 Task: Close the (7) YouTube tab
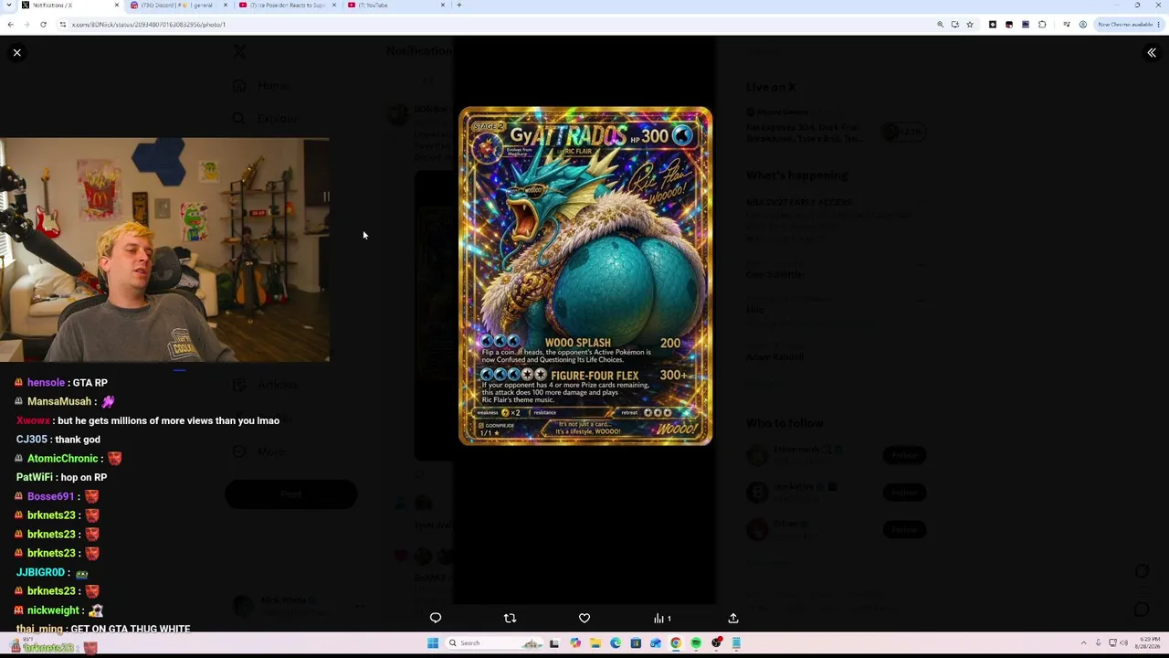click(x=443, y=5)
